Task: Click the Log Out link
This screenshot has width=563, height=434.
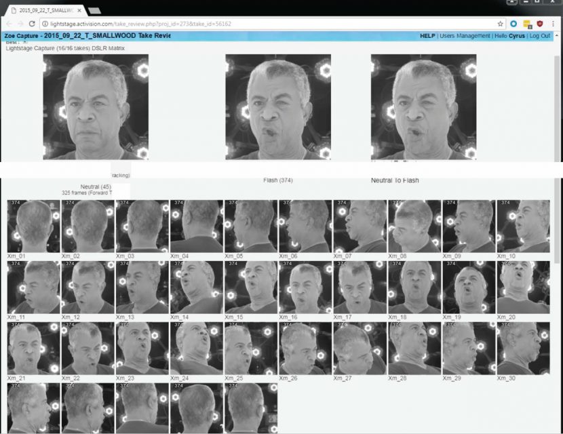Action: (540, 36)
